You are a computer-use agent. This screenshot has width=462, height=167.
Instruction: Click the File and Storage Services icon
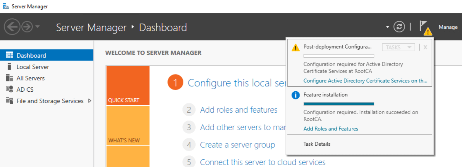9,101
